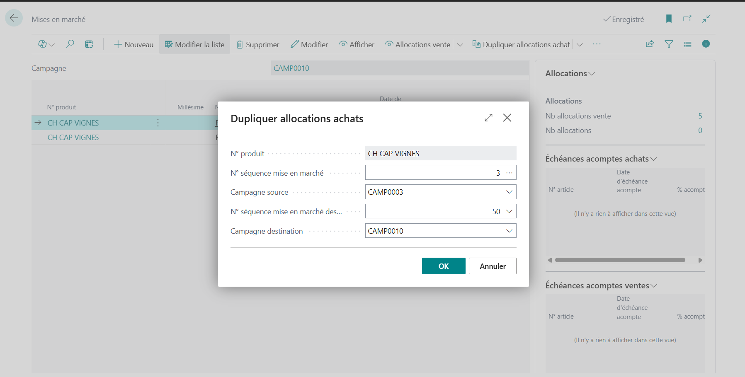Click the Nouveau button
Screen dimensions: 745x377
tap(133, 44)
